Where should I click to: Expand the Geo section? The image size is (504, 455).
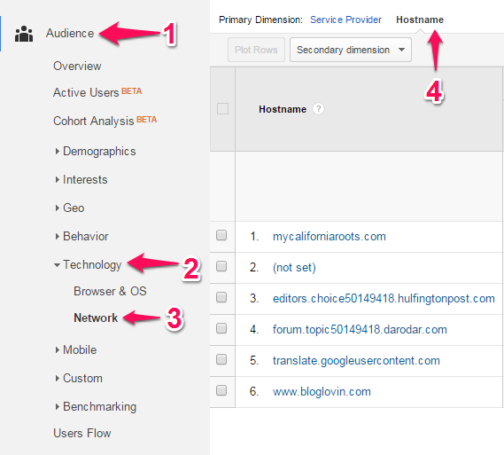(70, 208)
